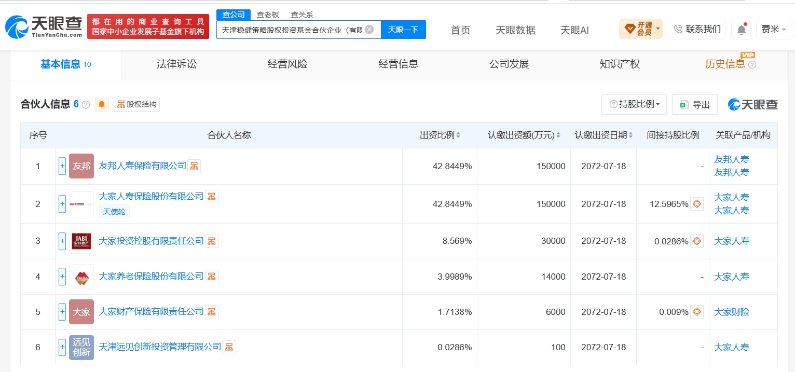
Task: Expand row 1 友邦人寿 with plus button
Action: coord(62,166)
